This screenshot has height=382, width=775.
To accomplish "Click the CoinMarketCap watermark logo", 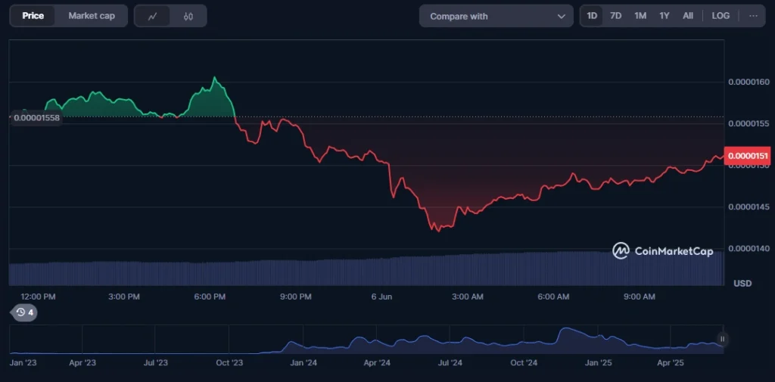I will (x=662, y=251).
